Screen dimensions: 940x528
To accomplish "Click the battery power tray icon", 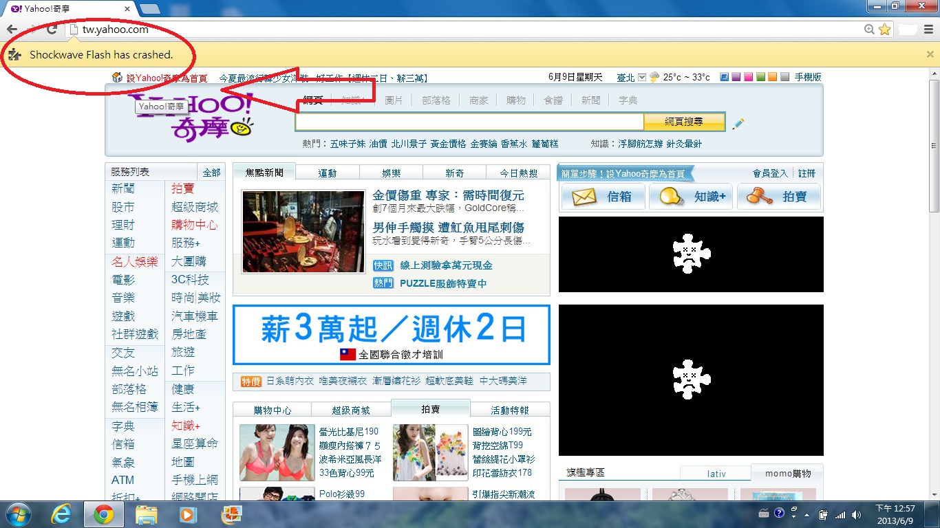I will tap(824, 514).
